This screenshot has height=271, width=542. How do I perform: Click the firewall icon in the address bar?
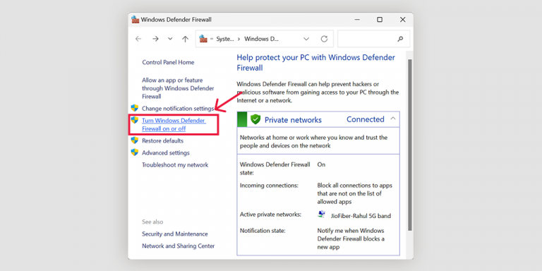pos(203,39)
